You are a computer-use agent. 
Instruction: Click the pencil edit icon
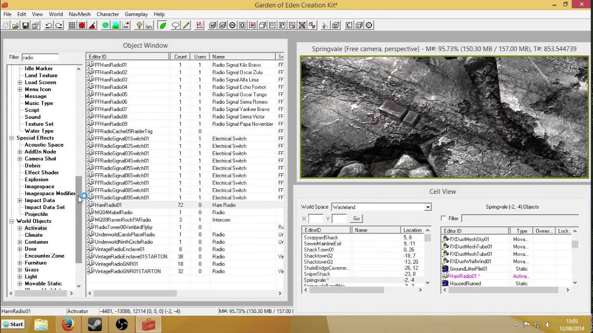tap(186, 25)
